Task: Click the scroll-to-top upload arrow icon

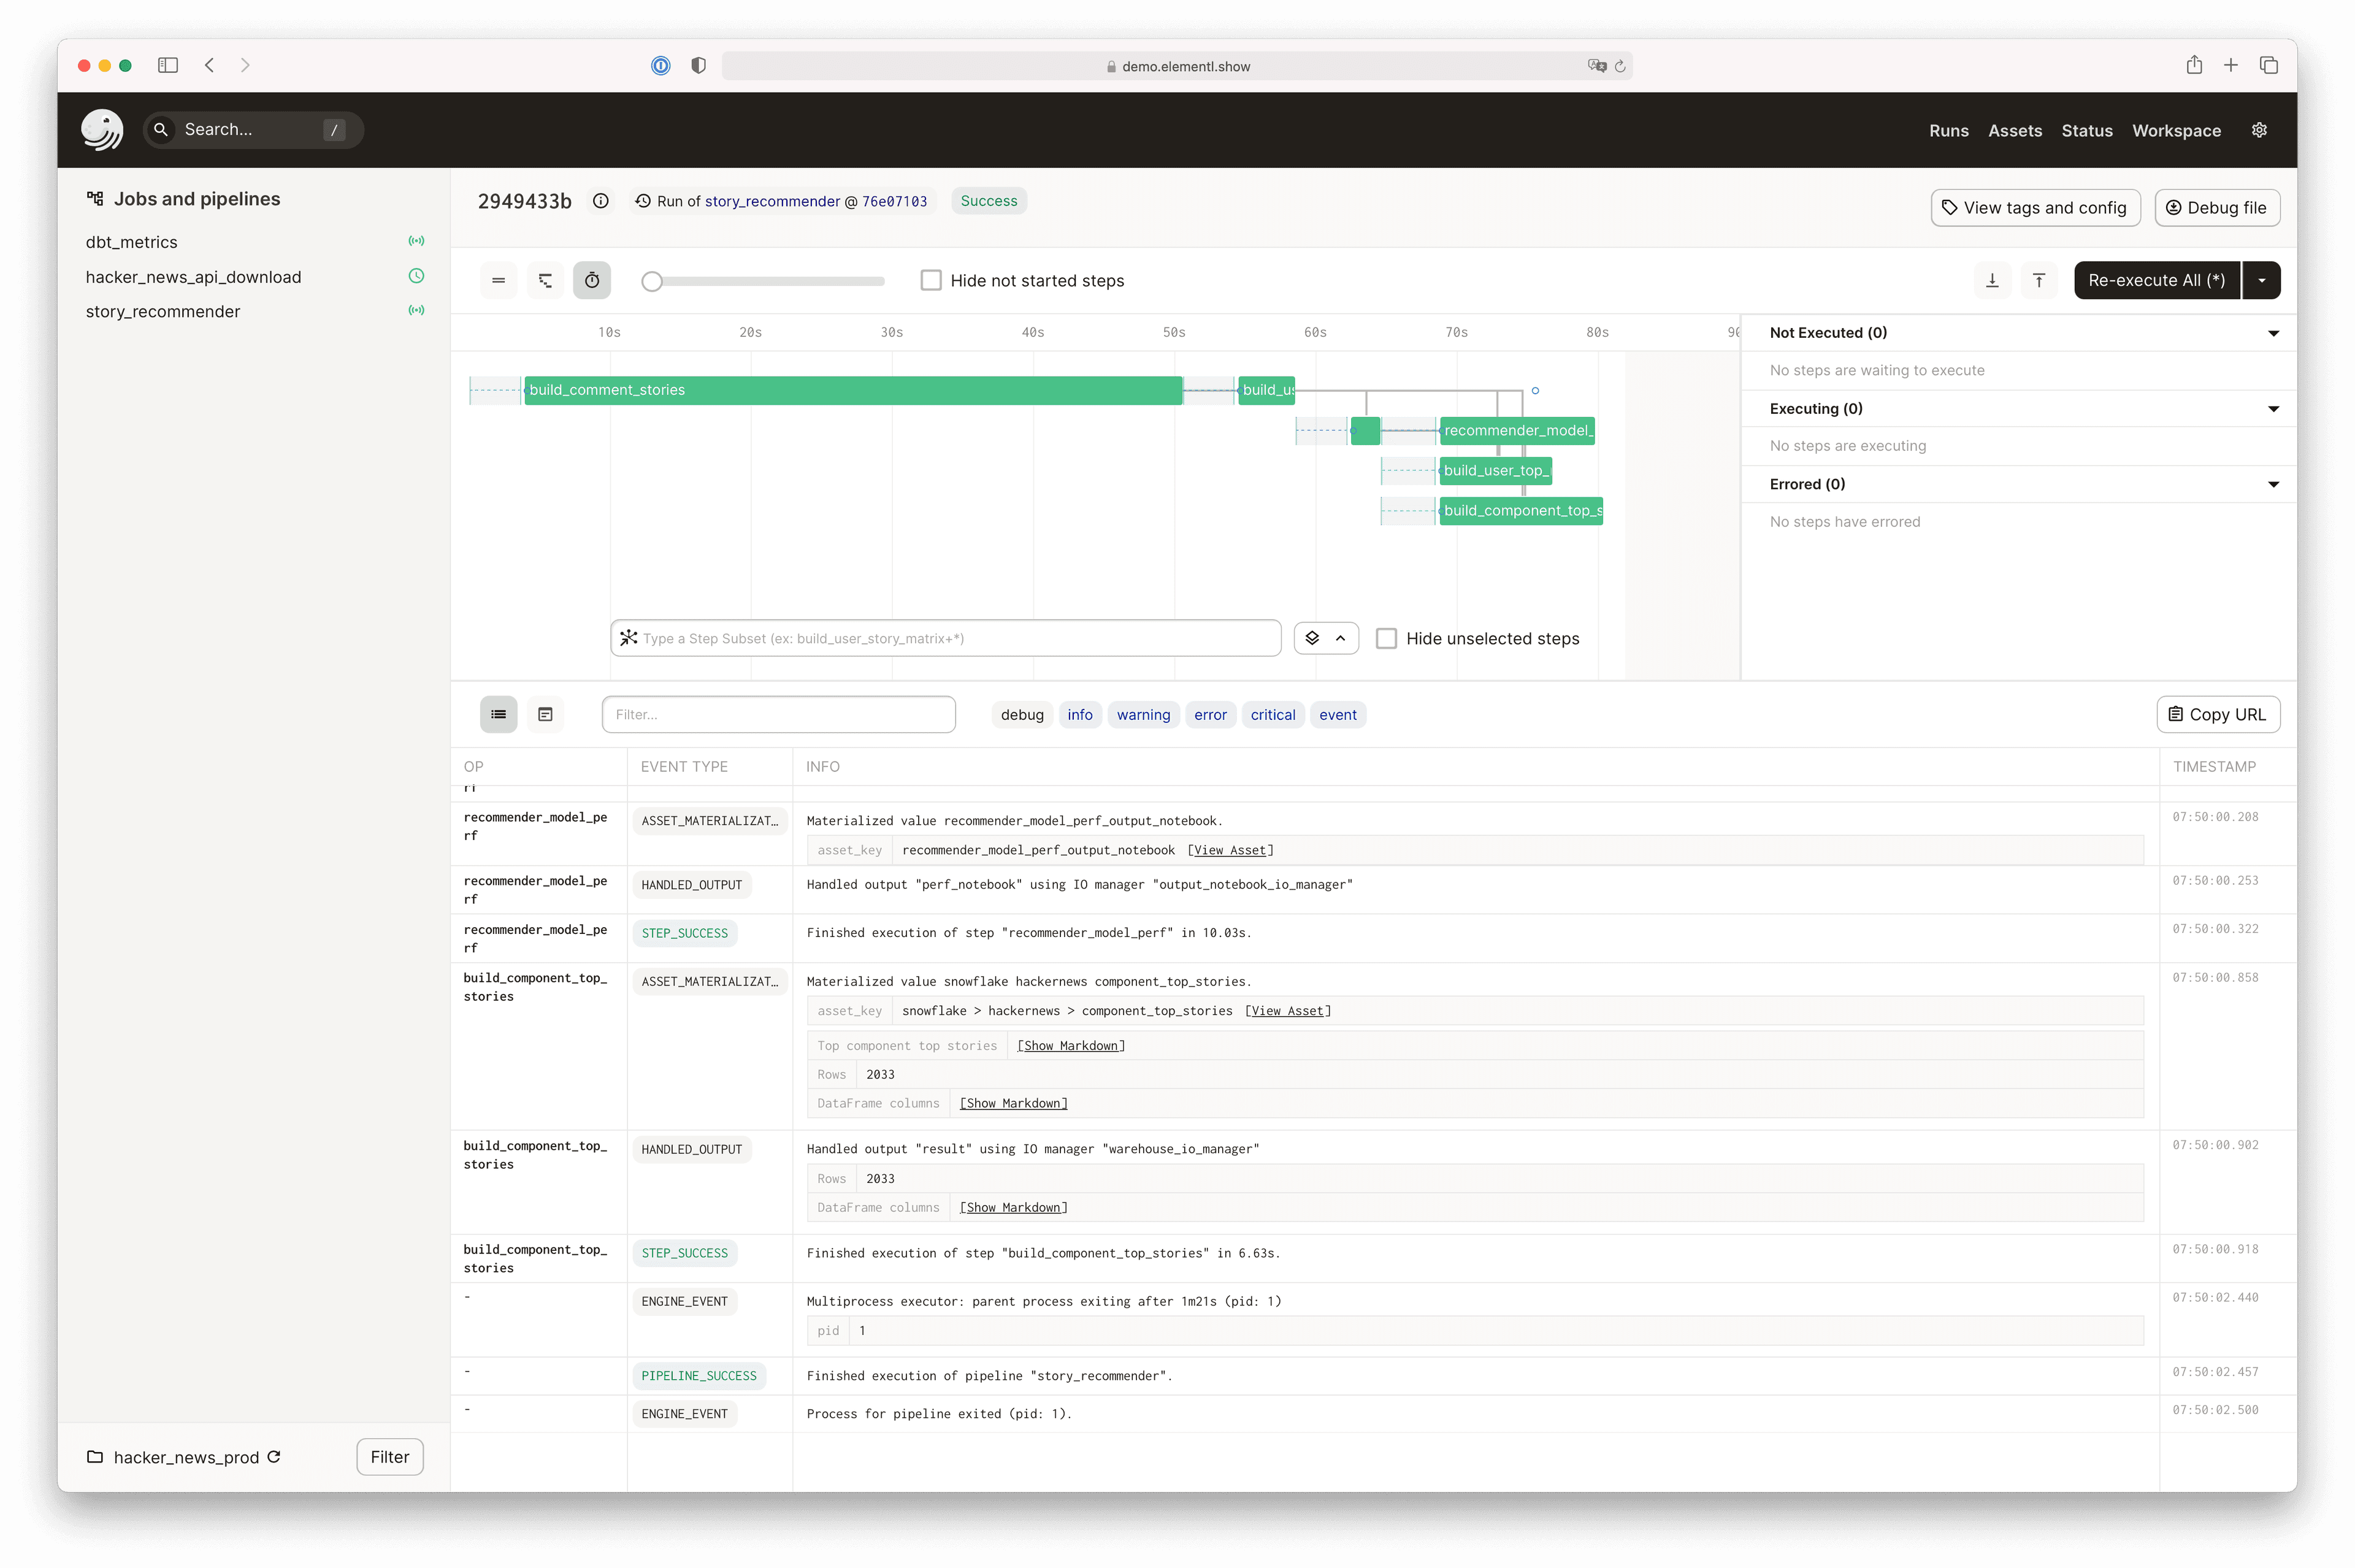Action: coord(2038,281)
